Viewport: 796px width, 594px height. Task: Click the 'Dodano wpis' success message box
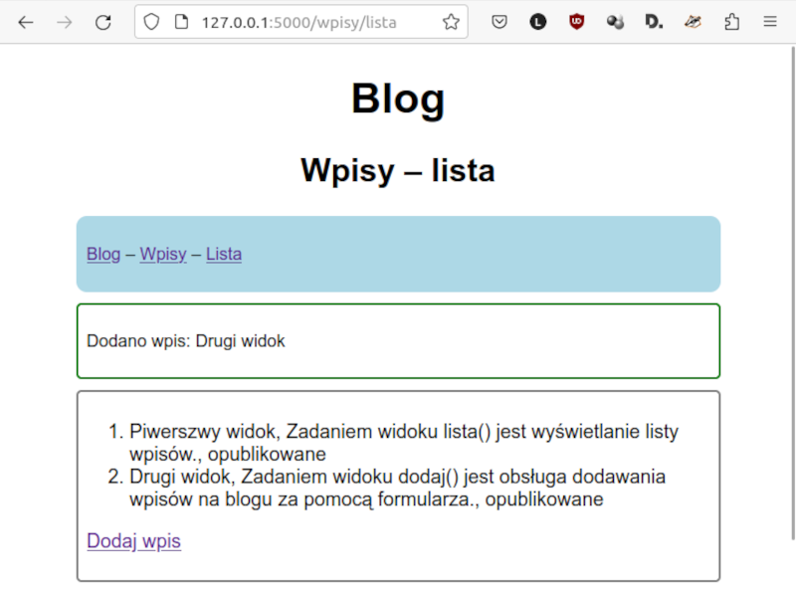point(398,340)
